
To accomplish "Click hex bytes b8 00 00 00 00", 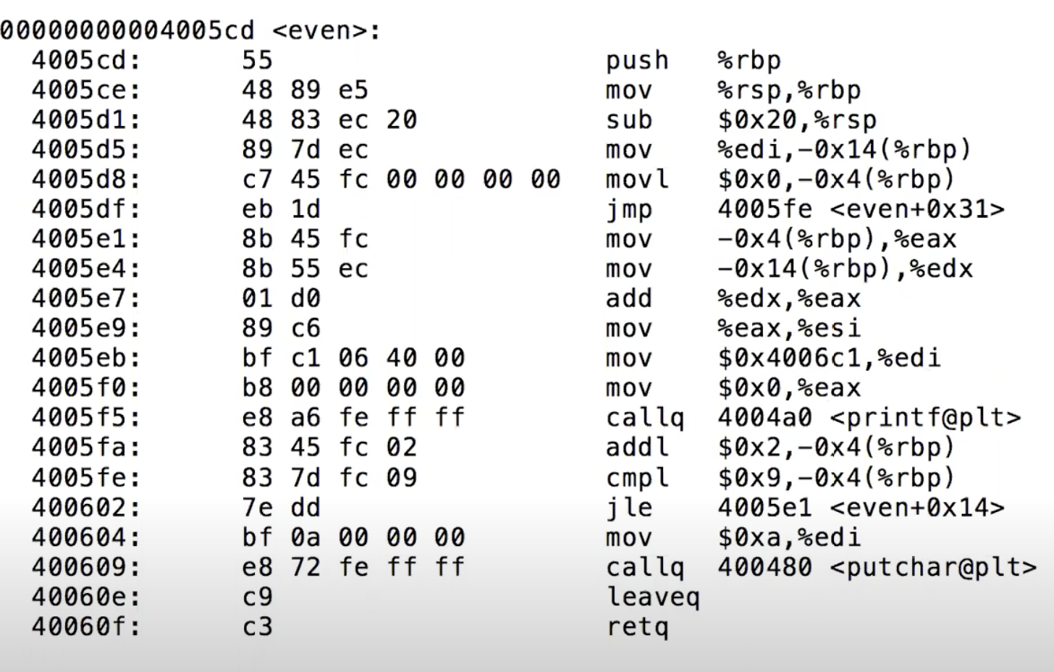I will coord(353,388).
